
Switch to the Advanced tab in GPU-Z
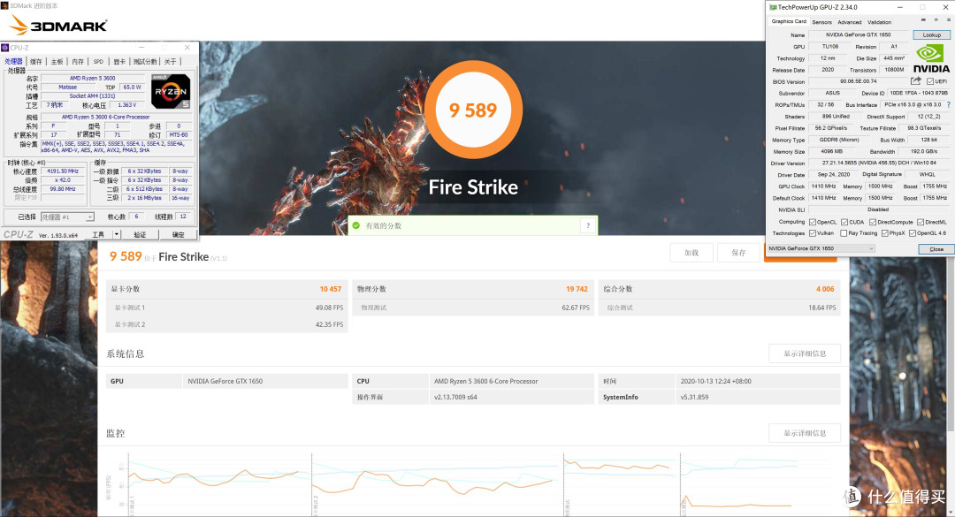850,22
